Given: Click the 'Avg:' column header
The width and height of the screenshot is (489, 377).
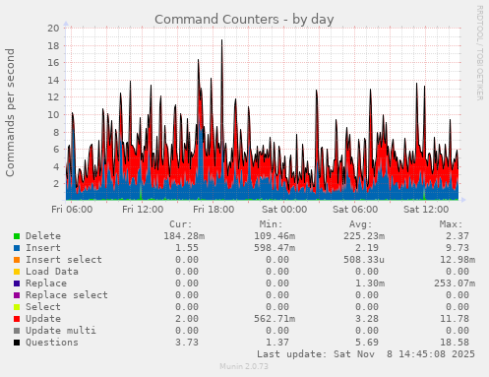Looking at the screenshot, I should point(361,224).
